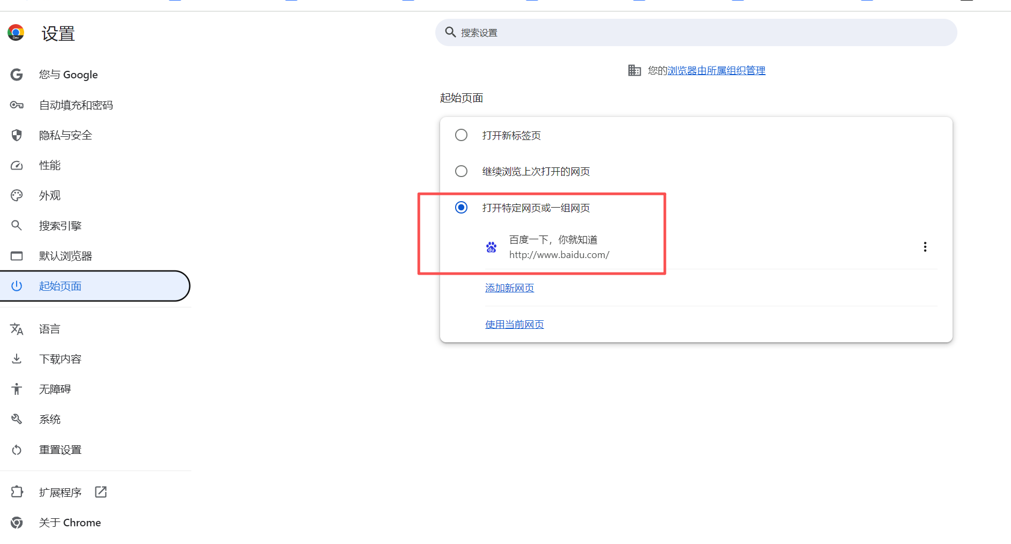Open 关于 Chrome page
The width and height of the screenshot is (1011, 544).
(95, 523)
